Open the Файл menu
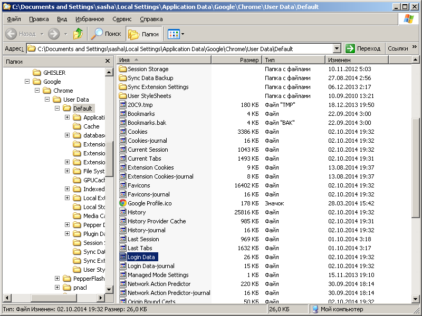Viewport: 422px width, 316px height. tap(14, 19)
